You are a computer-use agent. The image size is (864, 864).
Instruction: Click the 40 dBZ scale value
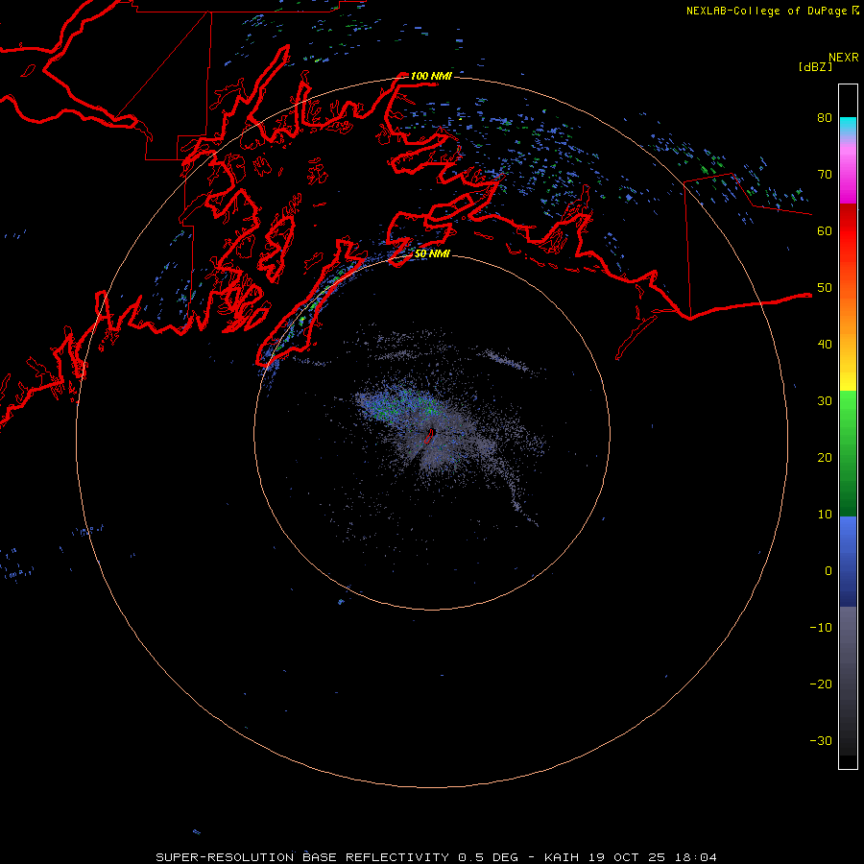tap(825, 345)
